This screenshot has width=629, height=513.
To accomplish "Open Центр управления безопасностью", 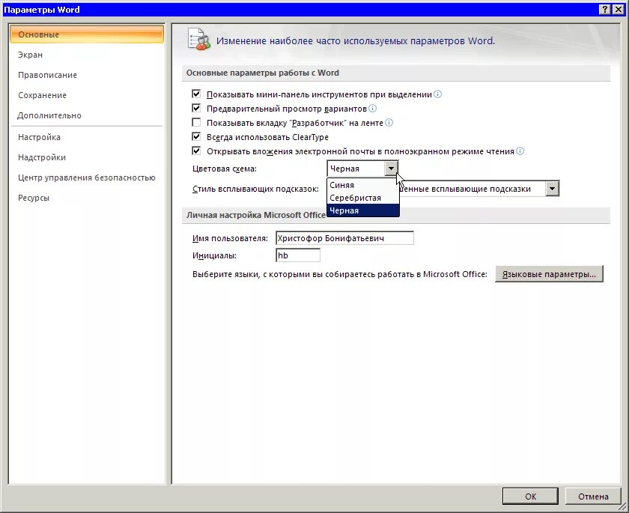I will coord(87,177).
